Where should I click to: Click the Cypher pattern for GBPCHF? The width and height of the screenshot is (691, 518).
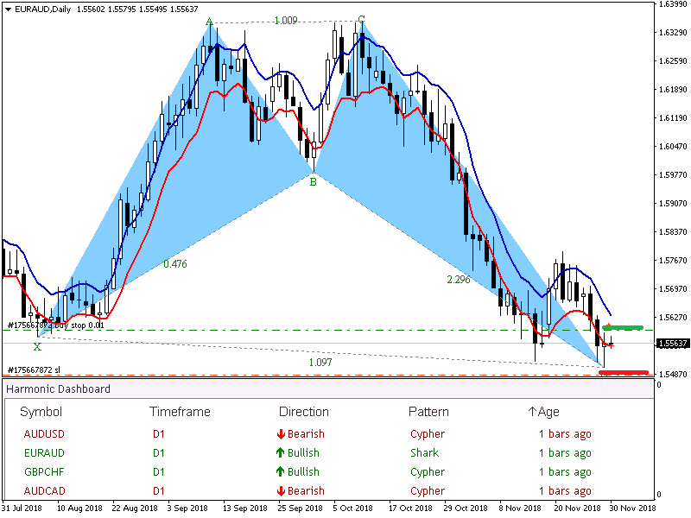pyautogui.click(x=428, y=472)
